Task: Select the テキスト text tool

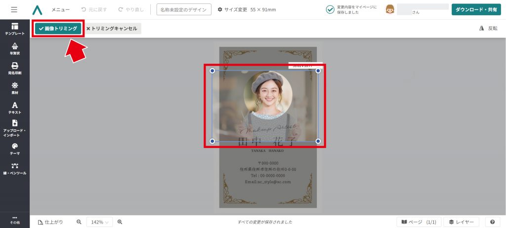Action: [x=15, y=108]
